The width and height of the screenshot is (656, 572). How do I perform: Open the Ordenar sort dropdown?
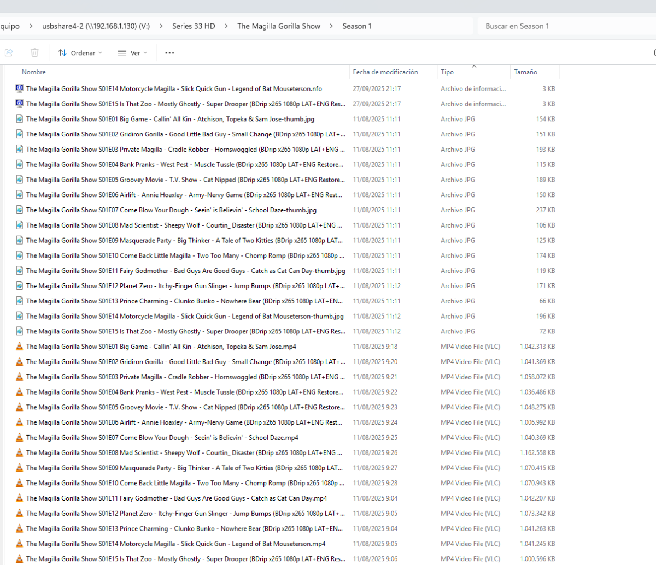[x=80, y=53]
